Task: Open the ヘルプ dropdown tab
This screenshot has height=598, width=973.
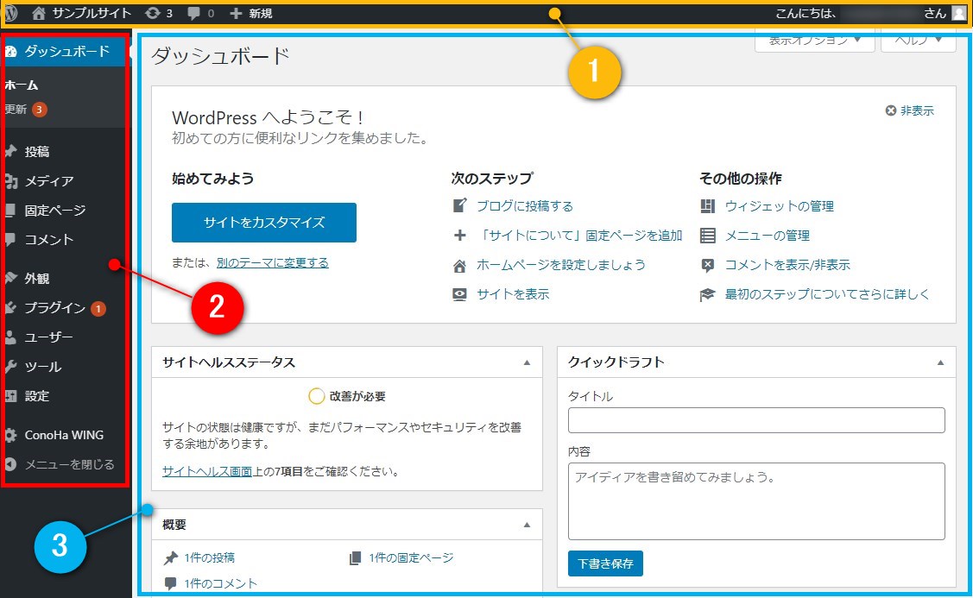Action: [x=919, y=41]
